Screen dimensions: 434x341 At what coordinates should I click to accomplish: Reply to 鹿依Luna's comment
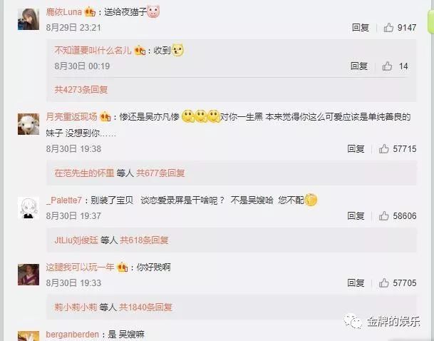[x=361, y=27]
